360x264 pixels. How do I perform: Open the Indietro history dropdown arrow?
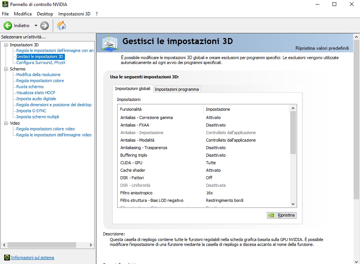click(36, 26)
